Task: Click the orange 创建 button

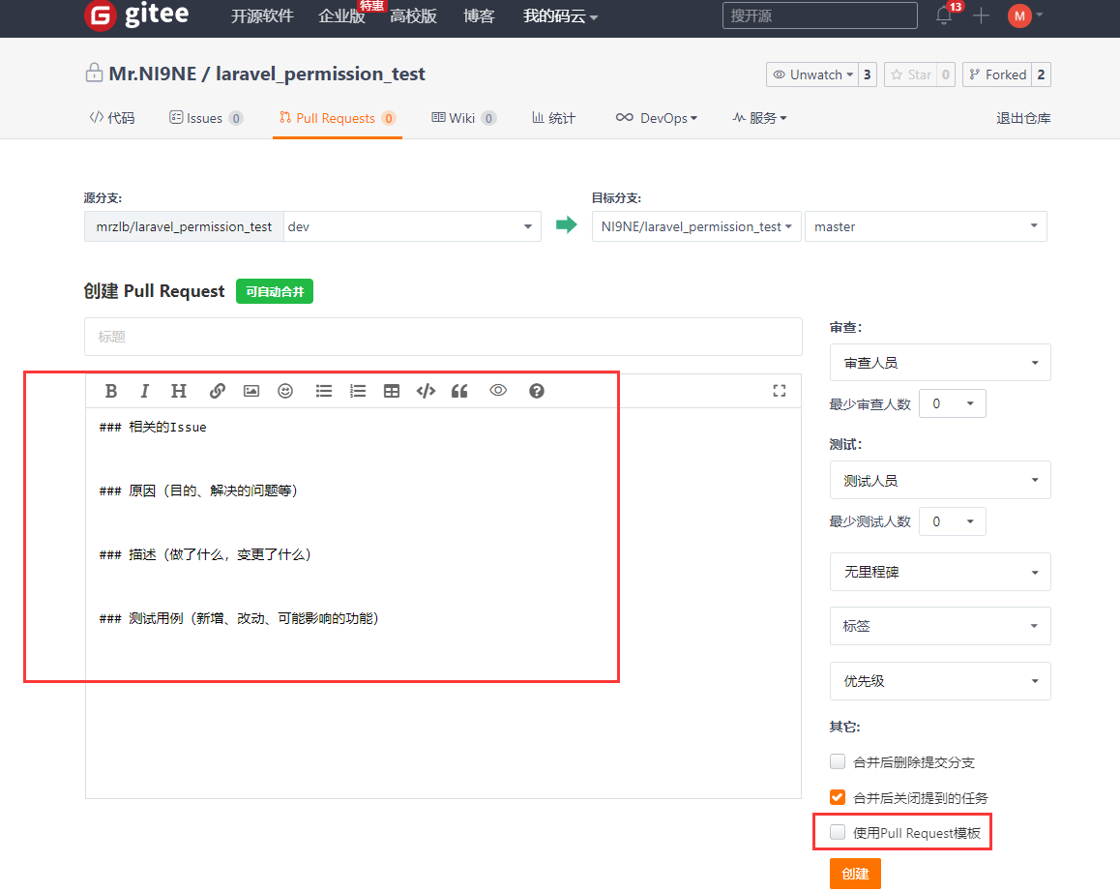Action: [855, 874]
